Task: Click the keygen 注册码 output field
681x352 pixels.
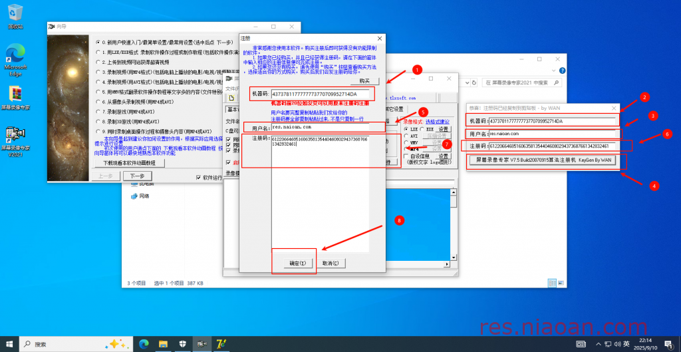Action: pos(552,146)
